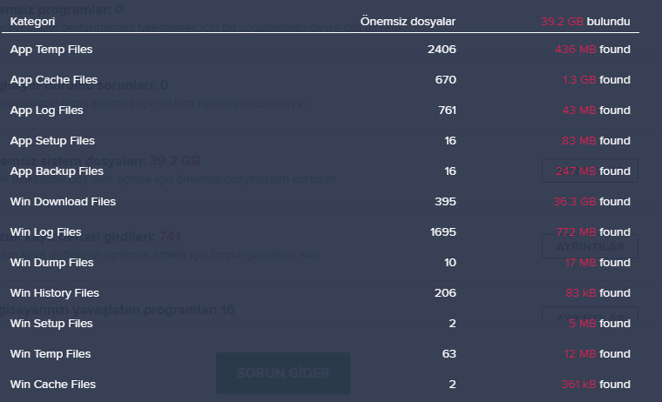
Task: Click the dimmed AYRINTILAR button
Action: pyautogui.click(x=590, y=247)
